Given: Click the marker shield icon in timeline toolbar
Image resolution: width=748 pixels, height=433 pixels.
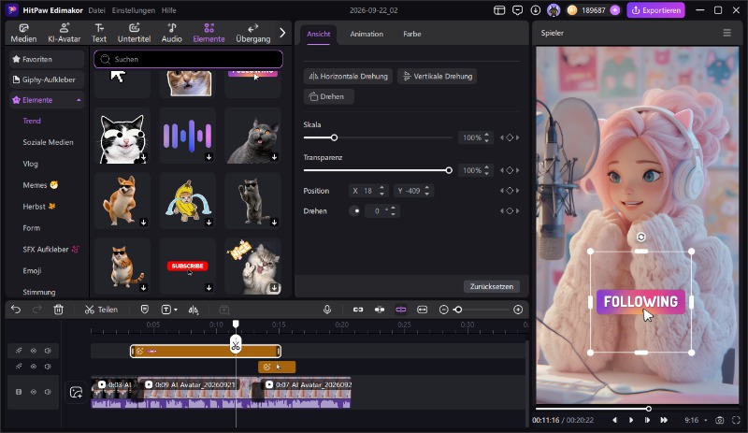Looking at the screenshot, I should (x=145, y=310).
